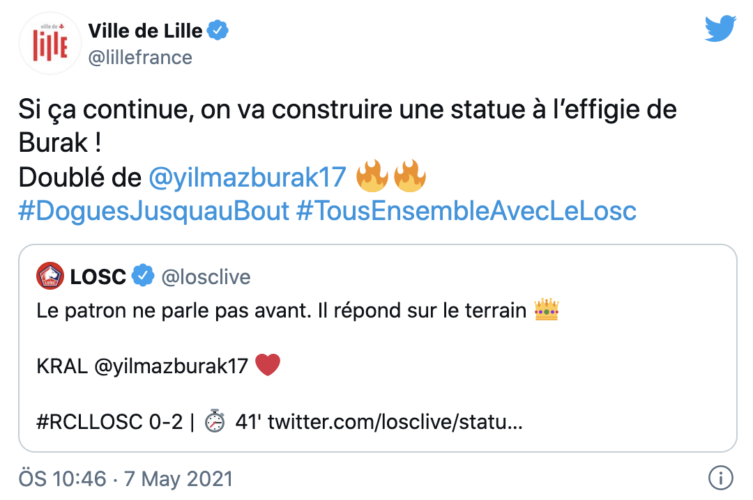753x500 pixels.
Task: Open the #TousEnsembleAvecLeLosc hashtag
Action: point(466,211)
